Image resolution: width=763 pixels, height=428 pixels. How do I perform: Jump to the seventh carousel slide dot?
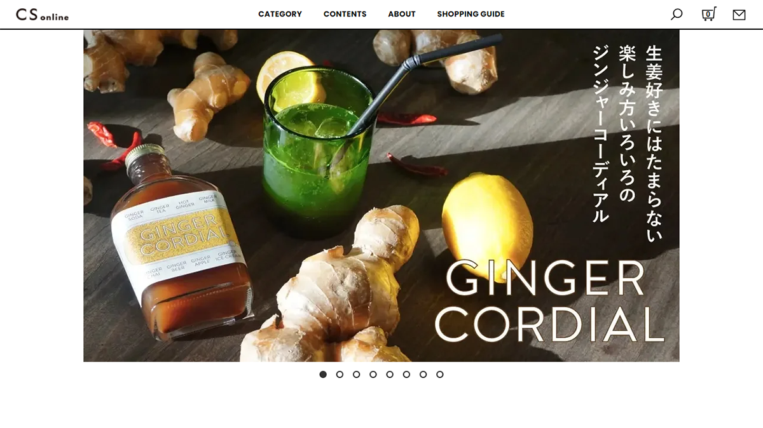click(423, 375)
